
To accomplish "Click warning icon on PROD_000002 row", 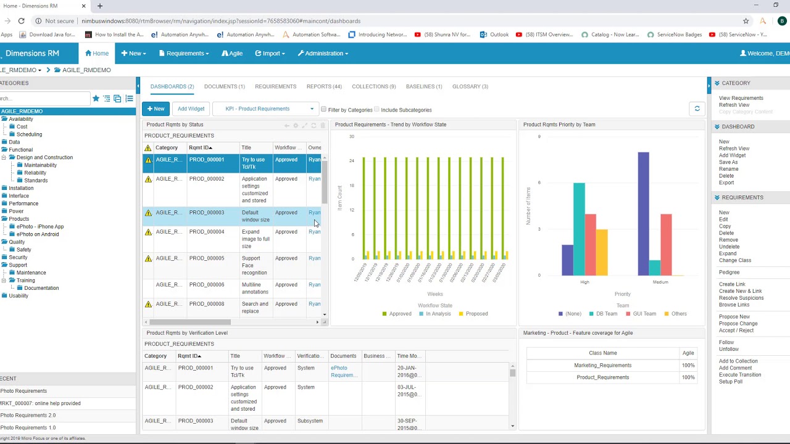I will [x=148, y=179].
